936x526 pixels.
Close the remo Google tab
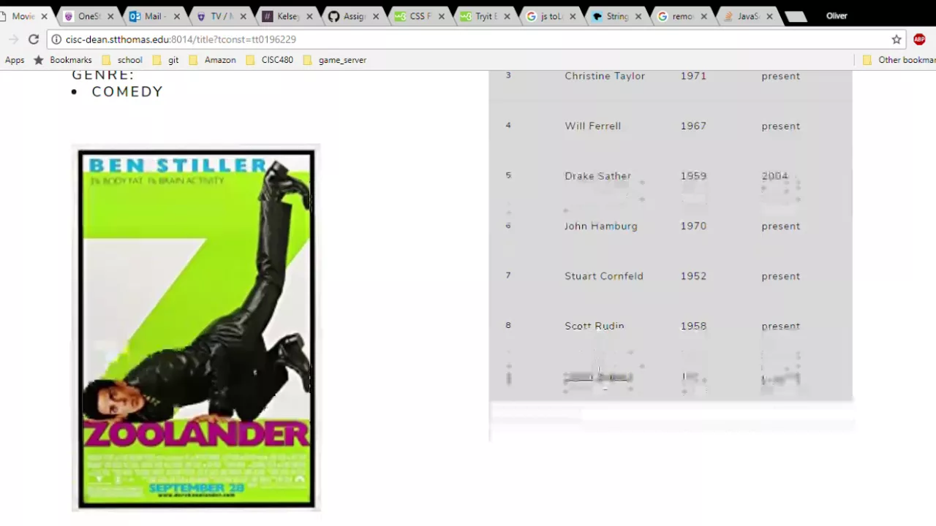pos(703,16)
